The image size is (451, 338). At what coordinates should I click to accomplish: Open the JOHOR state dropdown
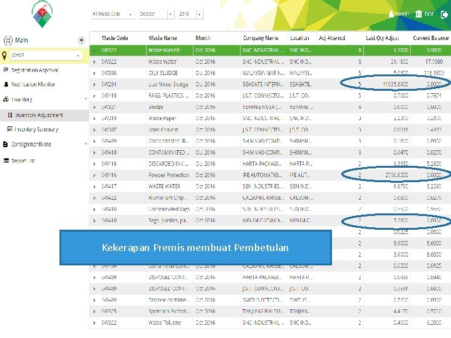pyautogui.click(x=46, y=56)
